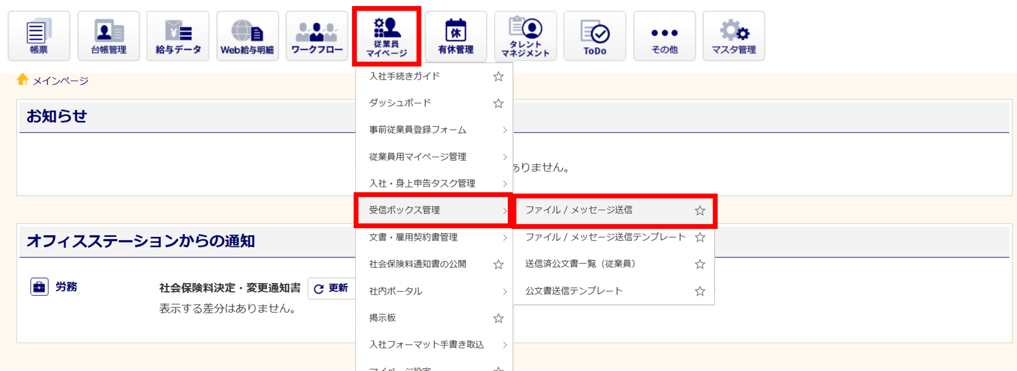Open タレントマネジメント from the toolbar
Viewport: 1017px width, 371px height.
coord(525,36)
